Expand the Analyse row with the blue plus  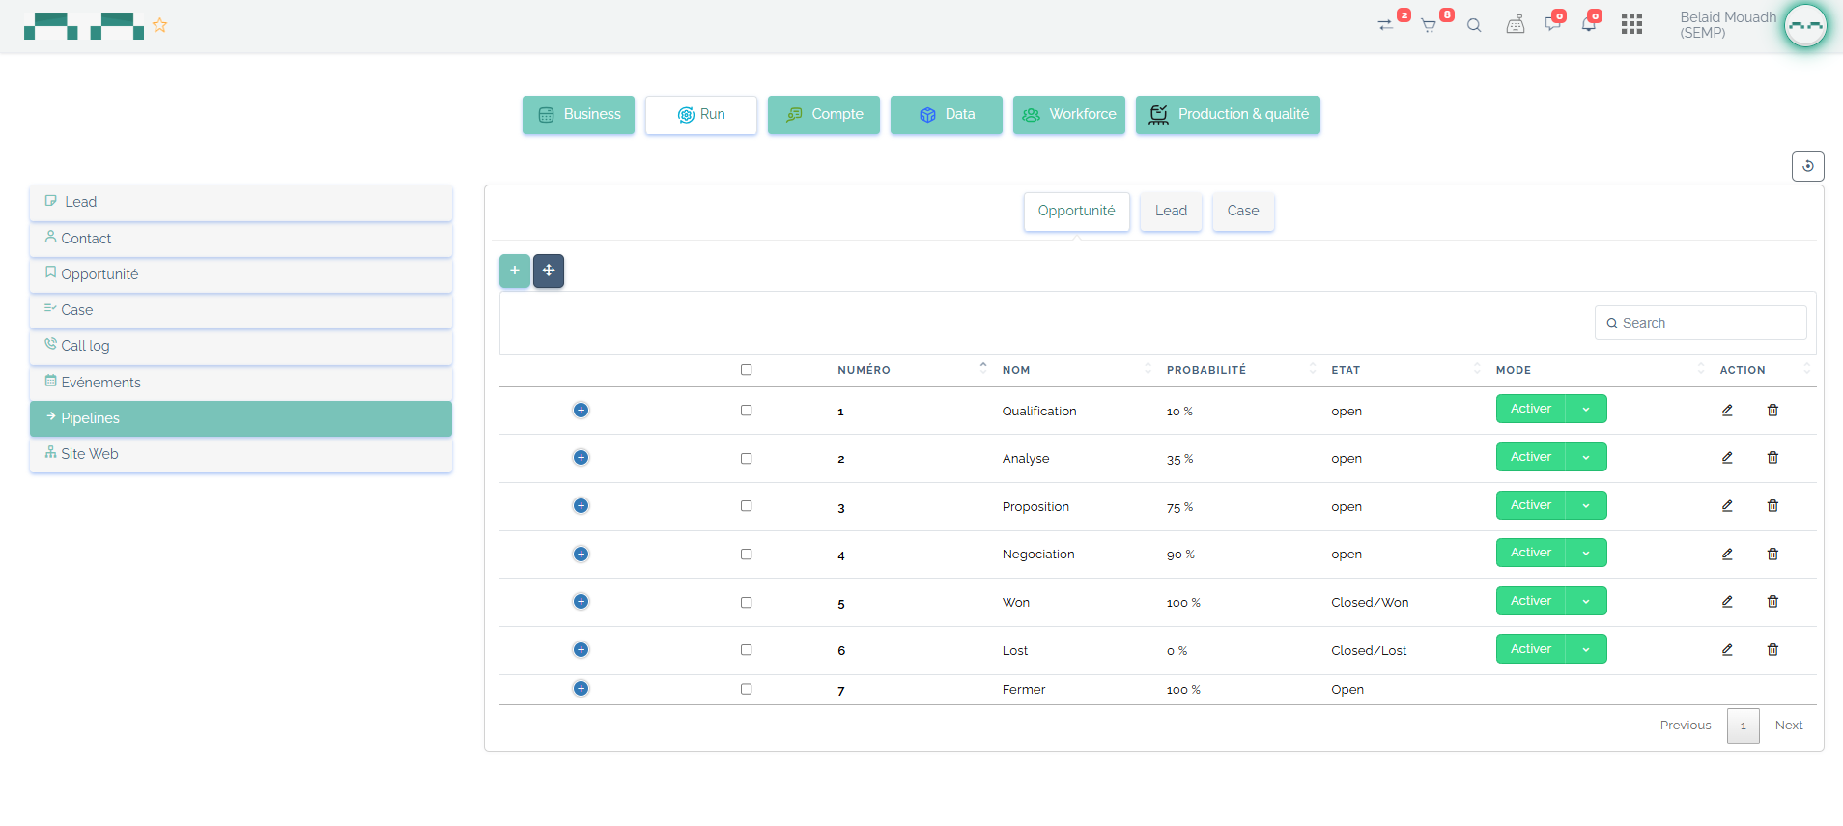(x=581, y=458)
